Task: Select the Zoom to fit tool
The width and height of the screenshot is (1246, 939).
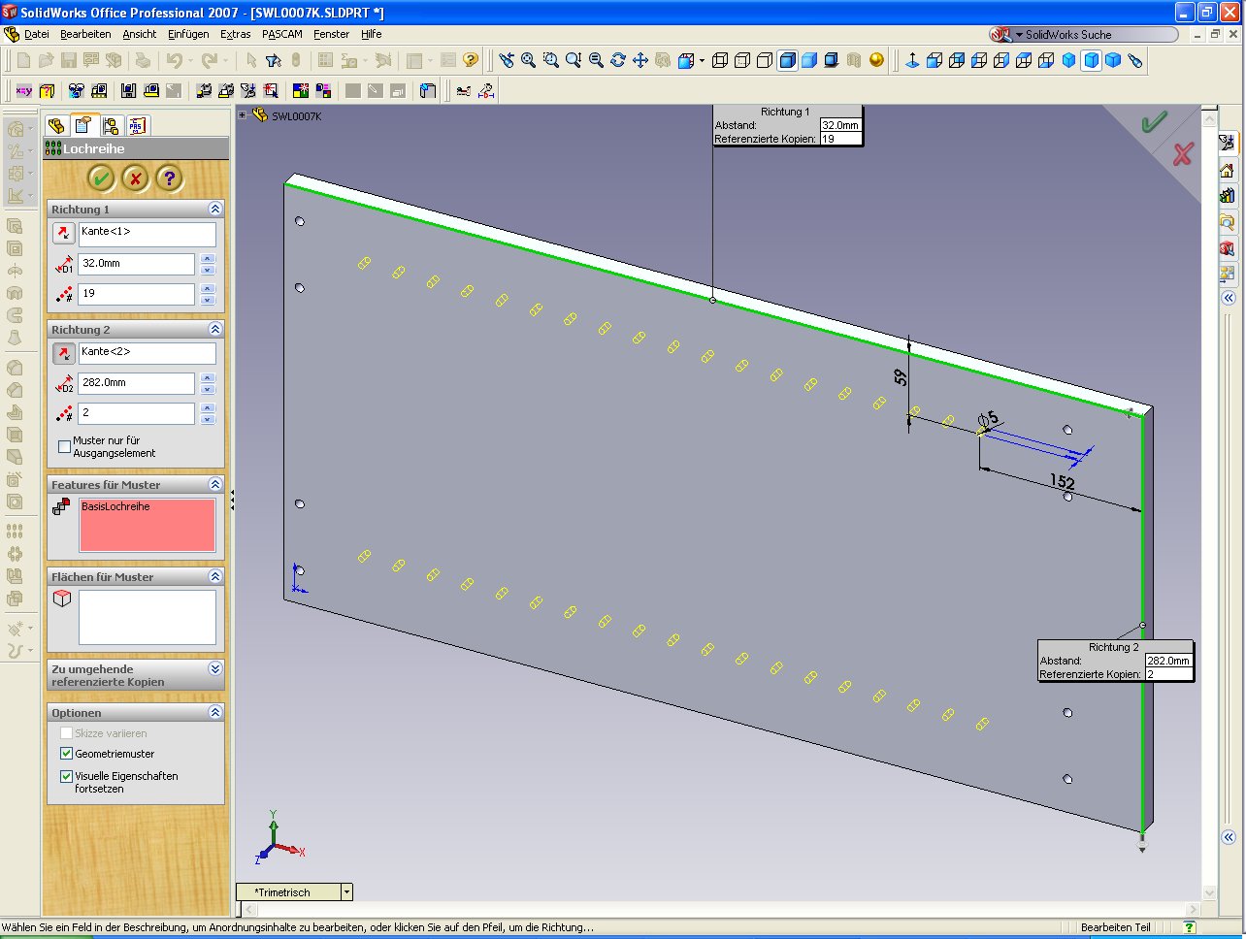Action: click(x=528, y=60)
